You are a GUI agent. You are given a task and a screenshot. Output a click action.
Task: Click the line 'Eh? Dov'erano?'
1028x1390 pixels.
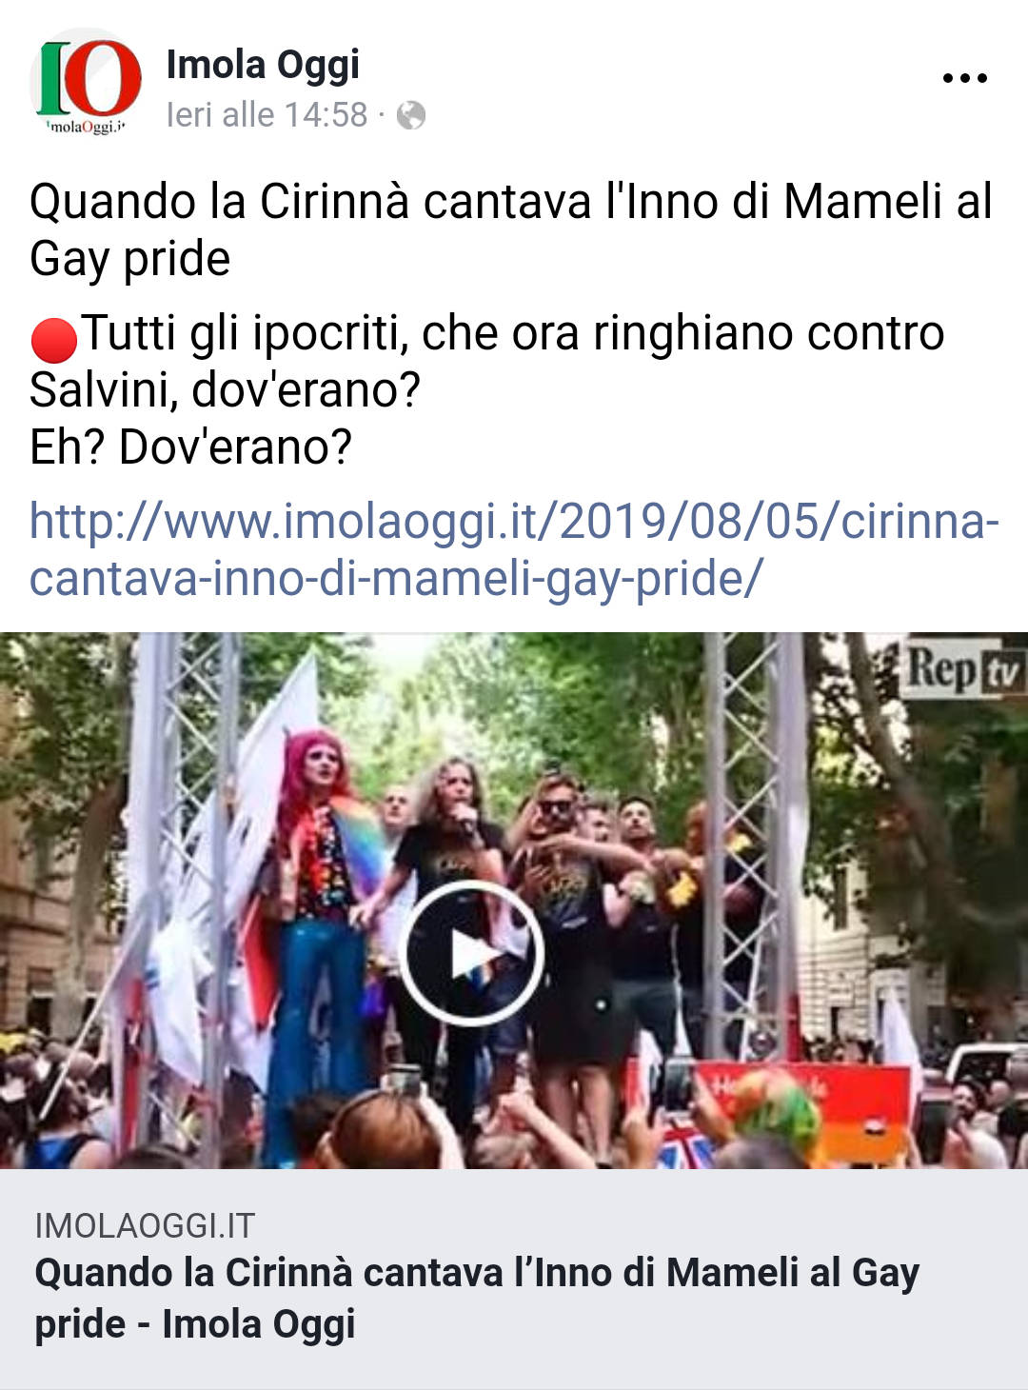click(x=191, y=447)
